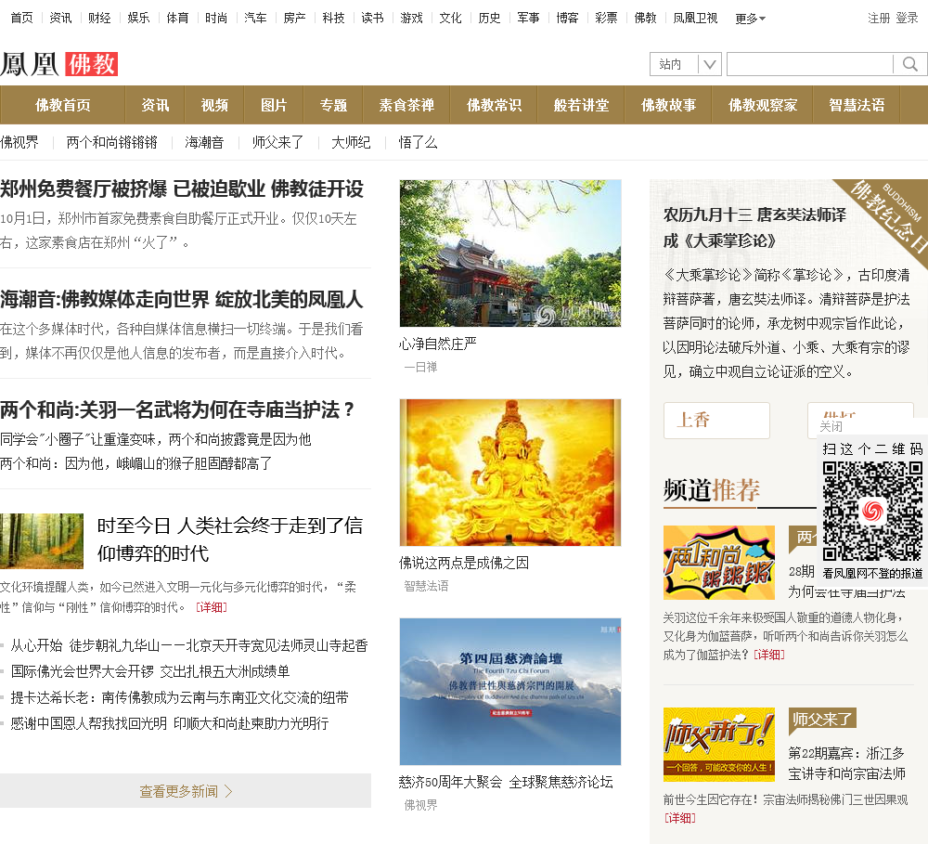Open the 郑州免费餐厅被挤爆 headline
This screenshot has height=844, width=928.
182,188
